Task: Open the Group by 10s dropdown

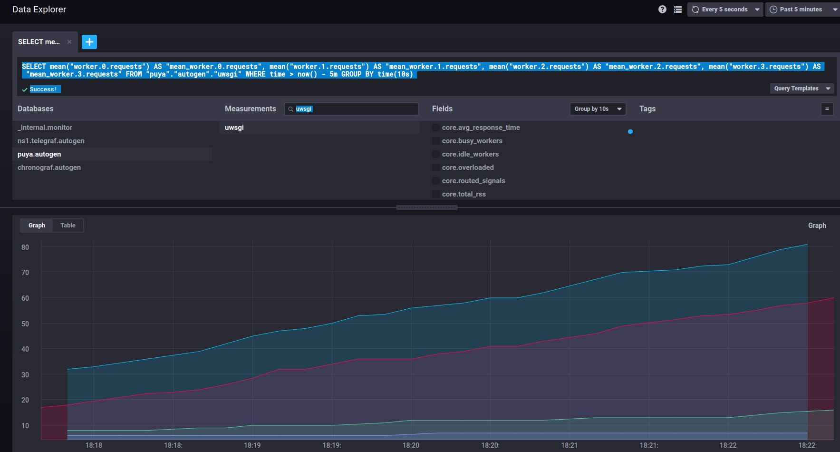Action: click(598, 109)
